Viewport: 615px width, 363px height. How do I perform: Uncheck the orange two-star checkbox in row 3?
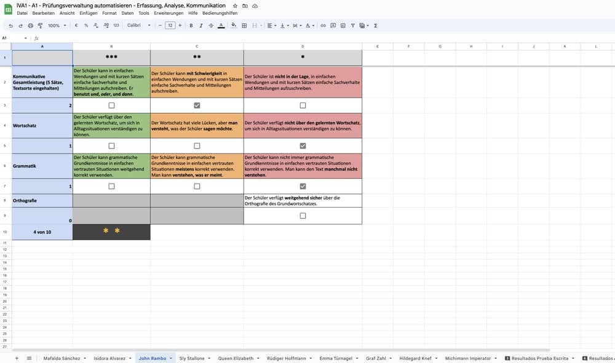[x=197, y=106]
